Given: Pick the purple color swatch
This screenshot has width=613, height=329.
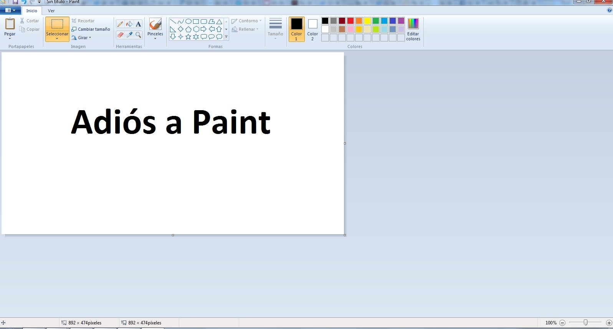Looking at the screenshot, I should pyautogui.click(x=401, y=21).
